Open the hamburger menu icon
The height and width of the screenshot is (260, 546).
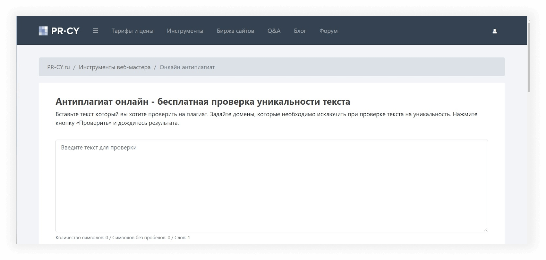pos(95,31)
